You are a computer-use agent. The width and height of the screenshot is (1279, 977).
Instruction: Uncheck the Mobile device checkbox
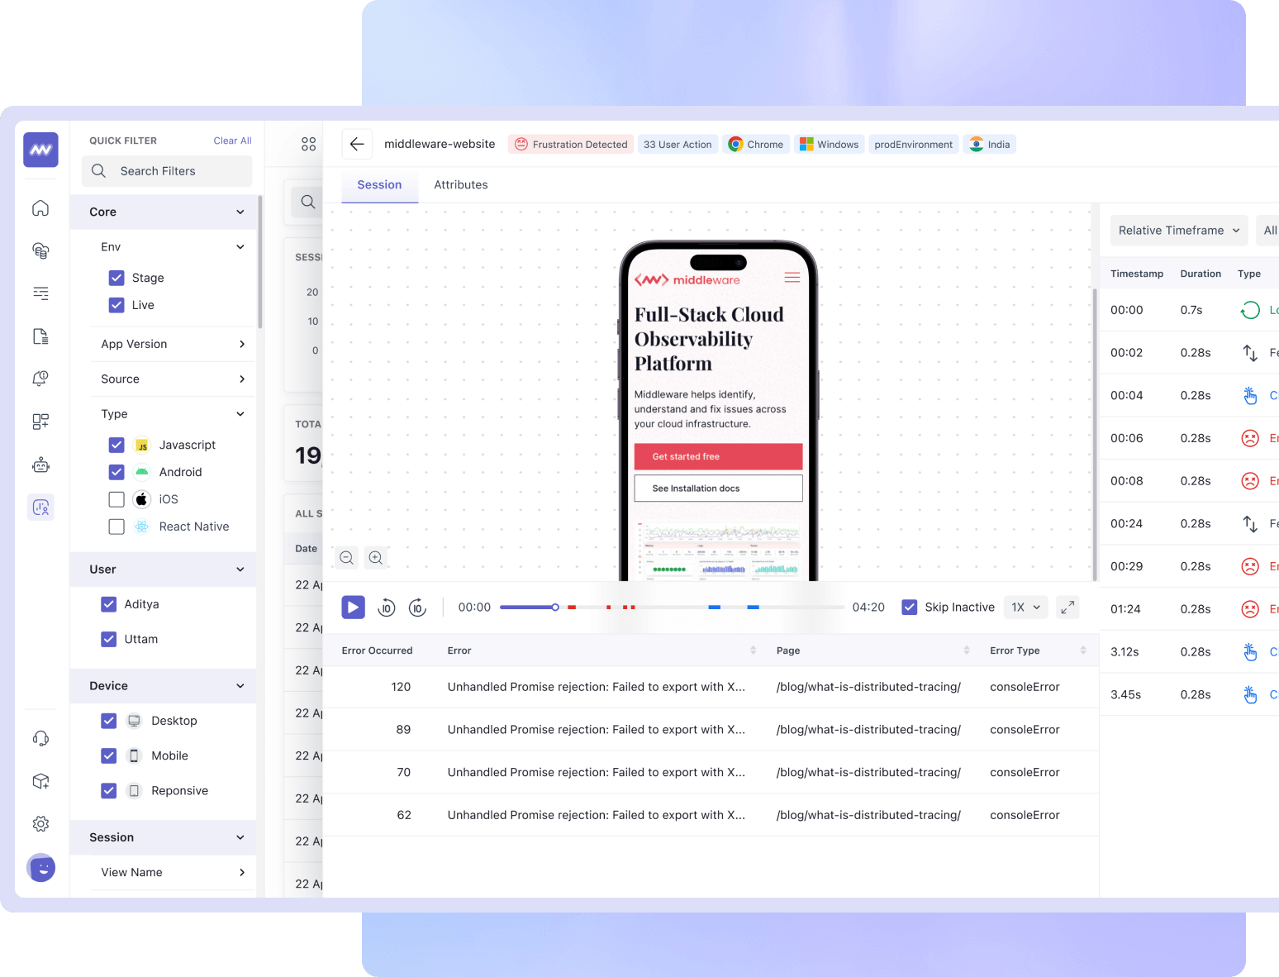[108, 755]
